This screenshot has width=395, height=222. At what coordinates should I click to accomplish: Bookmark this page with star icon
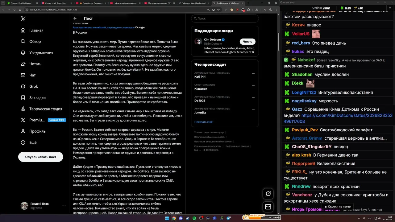(x=218, y=10)
